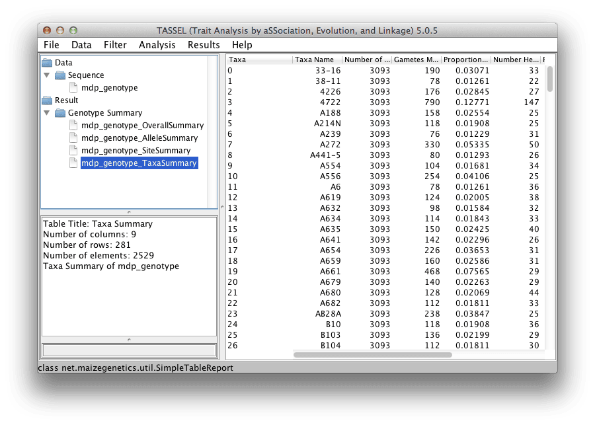Click the TaxaSummary document icon
595x425 pixels.
tap(73, 163)
